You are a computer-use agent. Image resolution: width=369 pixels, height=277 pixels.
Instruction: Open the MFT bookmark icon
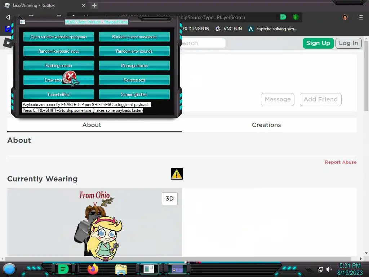pos(8,29)
